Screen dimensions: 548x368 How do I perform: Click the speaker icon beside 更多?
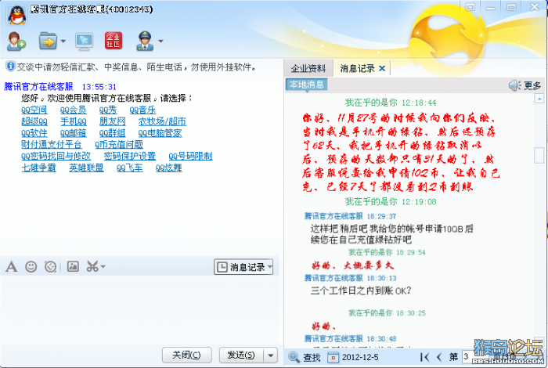(x=514, y=85)
